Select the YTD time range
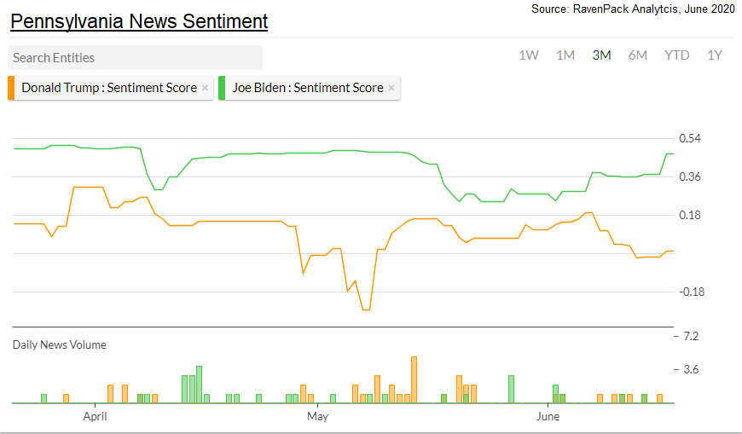This screenshot has height=434, width=742. tap(677, 55)
